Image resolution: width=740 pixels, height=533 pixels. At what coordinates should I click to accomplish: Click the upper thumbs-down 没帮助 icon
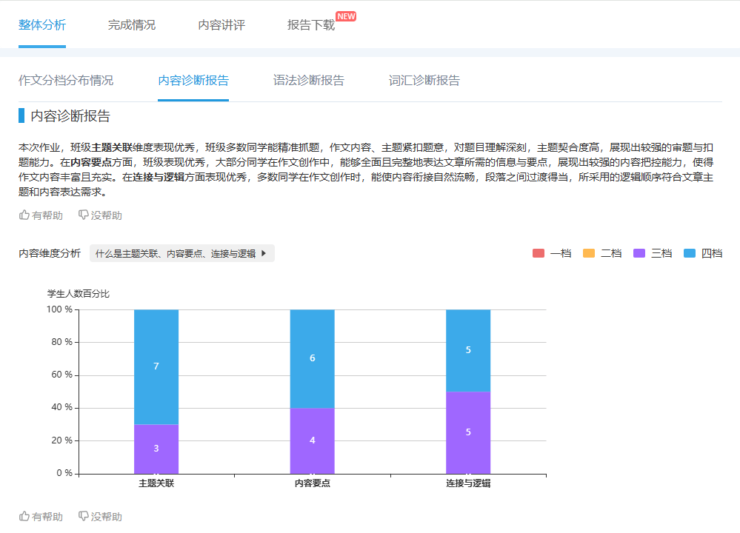(x=84, y=215)
